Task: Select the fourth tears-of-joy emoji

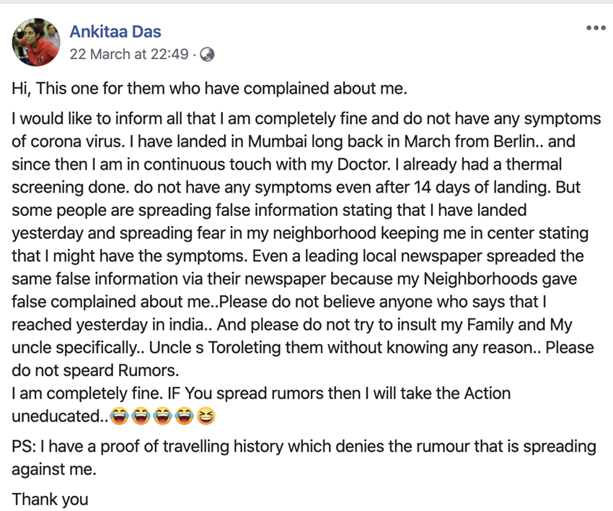Action: click(x=185, y=416)
